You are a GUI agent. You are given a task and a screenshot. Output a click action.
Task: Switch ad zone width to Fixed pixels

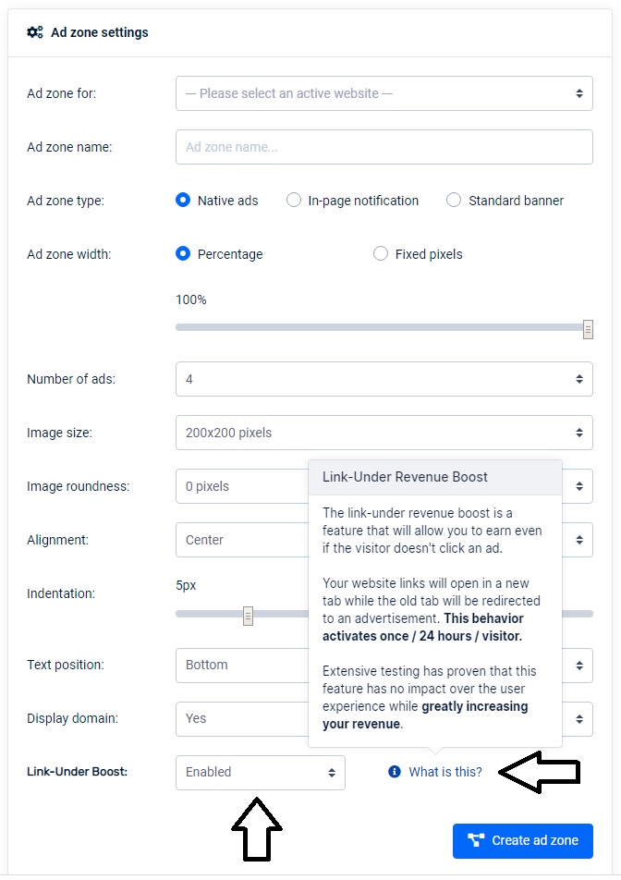381,254
